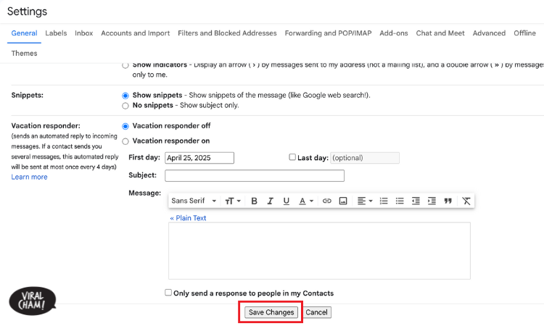544x326 pixels.
Task: Open the text size dropdown
Action: (x=232, y=201)
